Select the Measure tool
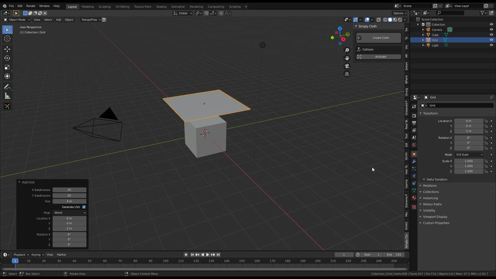The image size is (496, 279). 7,96
